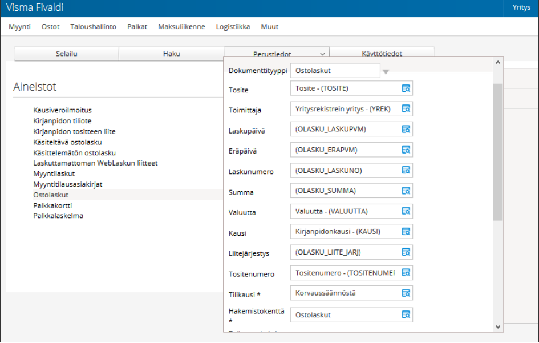Screen dimensions: 539x343
Task: Select Palkkakortti in the list
Action: (x=52, y=205)
